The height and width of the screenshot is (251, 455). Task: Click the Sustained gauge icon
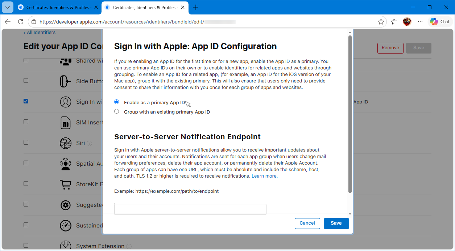(65, 226)
